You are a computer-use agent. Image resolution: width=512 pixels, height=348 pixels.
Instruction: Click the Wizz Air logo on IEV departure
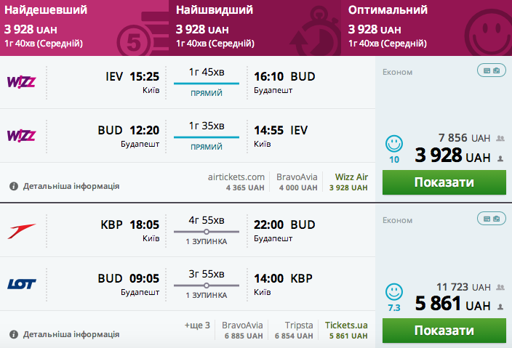tap(22, 82)
